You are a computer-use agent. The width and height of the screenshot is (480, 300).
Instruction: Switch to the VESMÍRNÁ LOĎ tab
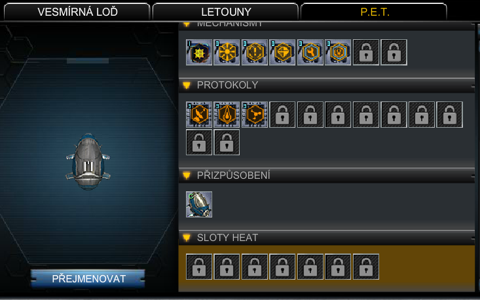tap(77, 12)
